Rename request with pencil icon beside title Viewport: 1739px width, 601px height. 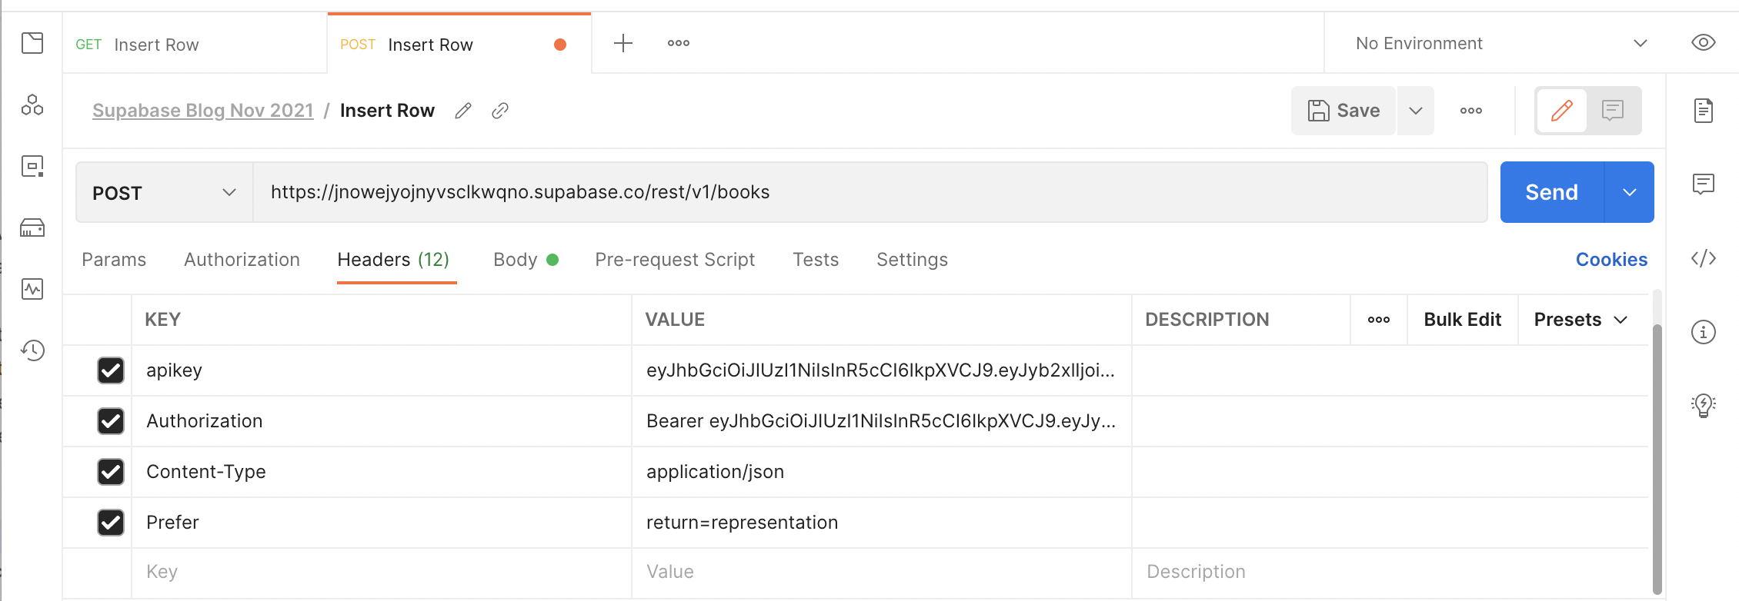[463, 111]
